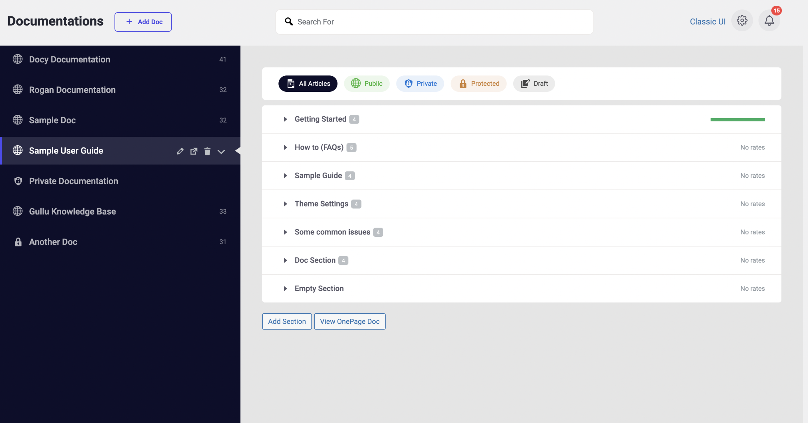Expand the Getting Started section
The height and width of the screenshot is (423, 808).
[285, 119]
